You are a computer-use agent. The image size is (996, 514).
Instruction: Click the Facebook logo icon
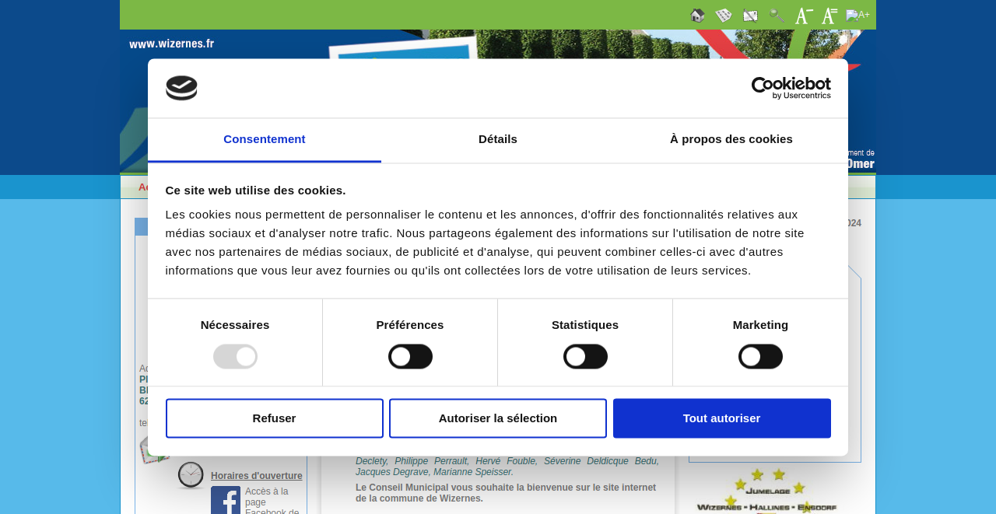tap(226, 500)
